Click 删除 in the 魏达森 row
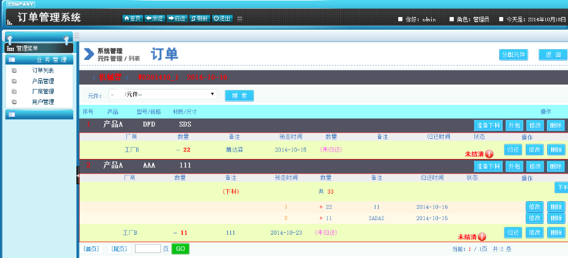 [x=556, y=150]
